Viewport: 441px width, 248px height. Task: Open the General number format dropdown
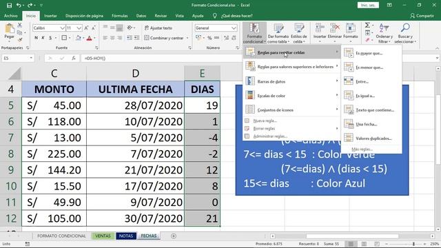234,28
